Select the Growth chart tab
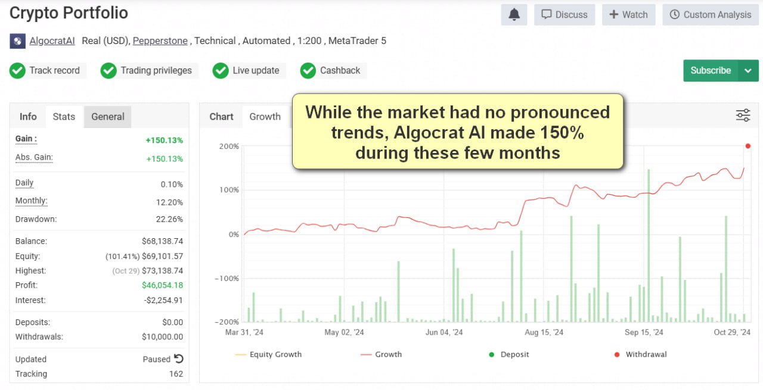 [x=265, y=117]
